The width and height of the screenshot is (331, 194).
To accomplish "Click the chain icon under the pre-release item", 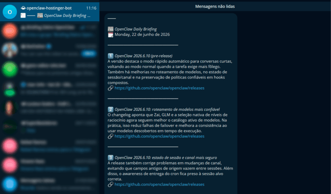I will [110, 88].
